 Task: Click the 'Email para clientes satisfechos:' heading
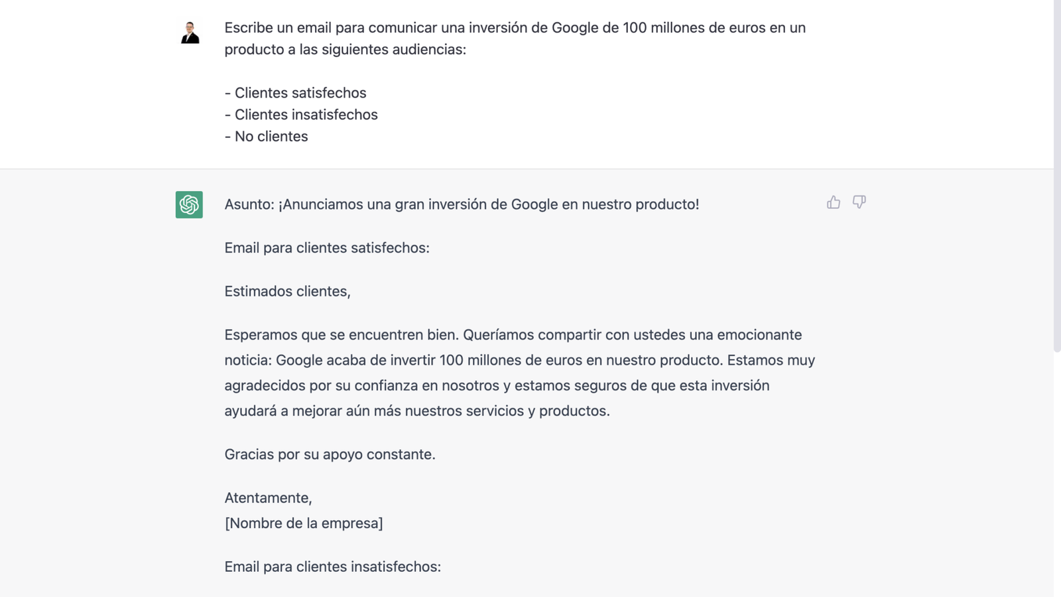[x=327, y=248]
